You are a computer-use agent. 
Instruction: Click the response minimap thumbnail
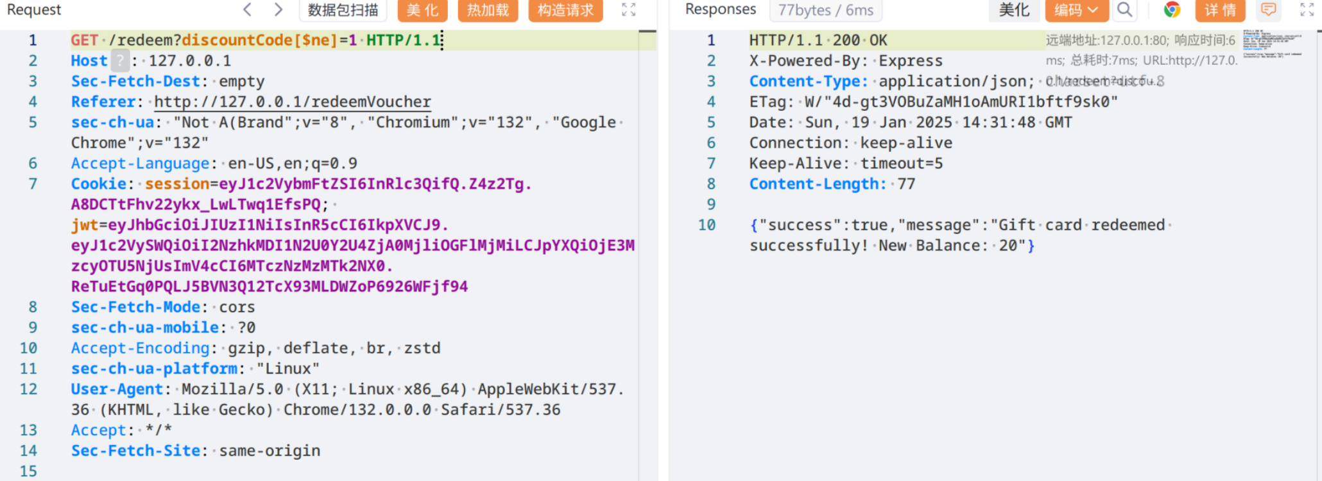(x=1272, y=44)
